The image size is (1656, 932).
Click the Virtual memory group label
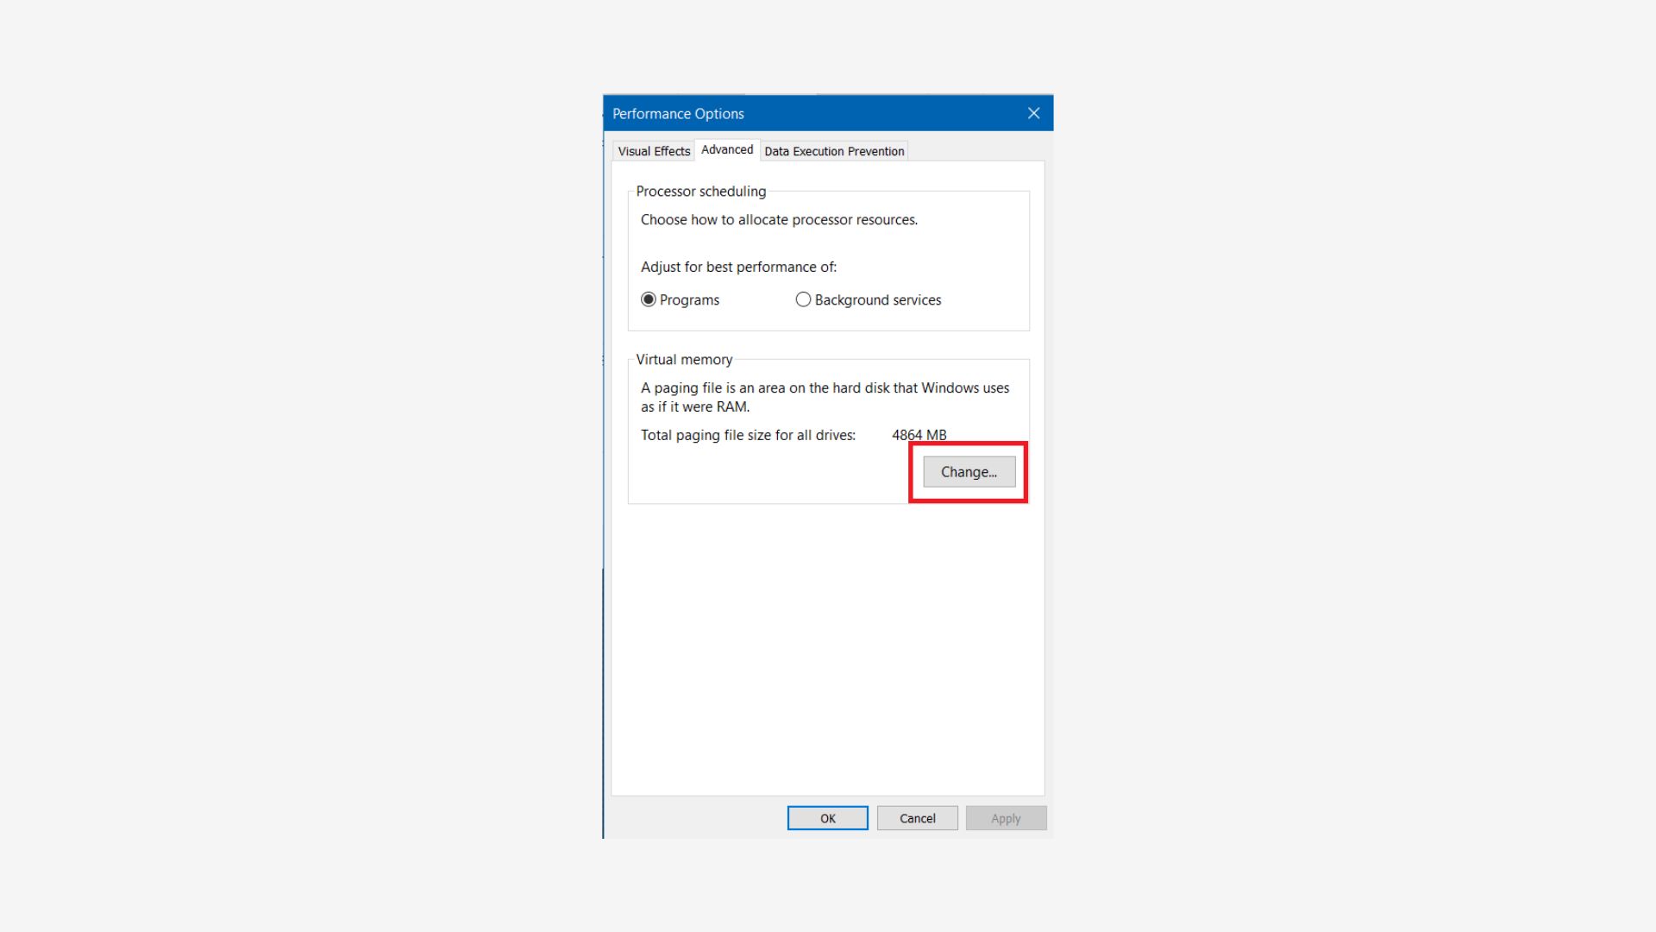click(684, 360)
